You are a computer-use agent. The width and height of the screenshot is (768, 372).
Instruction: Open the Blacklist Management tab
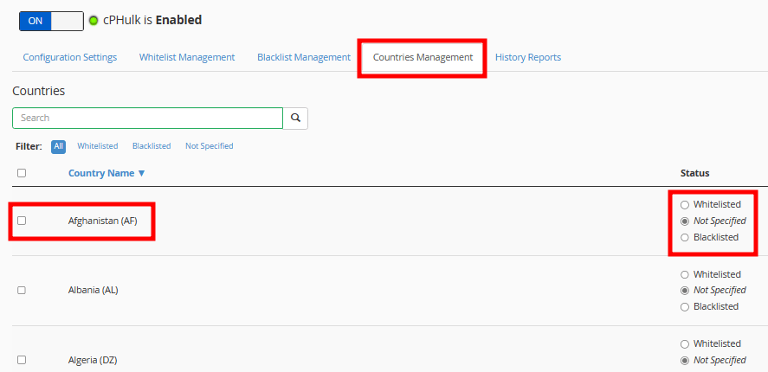click(304, 57)
